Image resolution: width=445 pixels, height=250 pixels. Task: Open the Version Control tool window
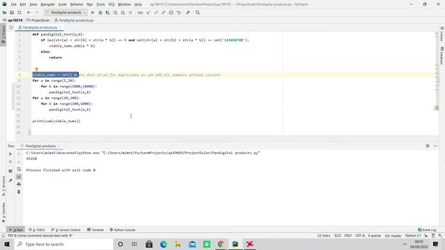66,230
